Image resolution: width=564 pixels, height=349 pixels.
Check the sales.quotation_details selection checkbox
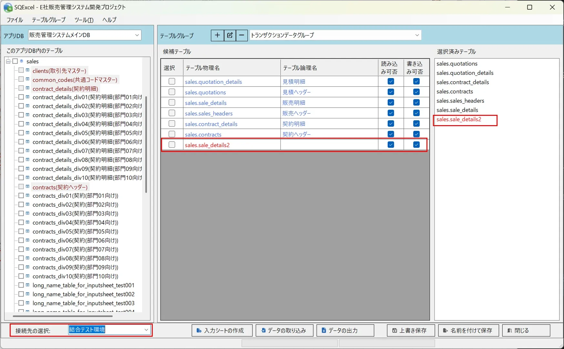click(172, 81)
